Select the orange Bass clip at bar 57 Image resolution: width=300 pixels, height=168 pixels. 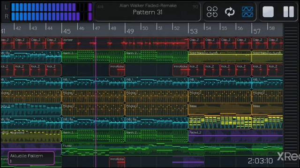(267, 110)
